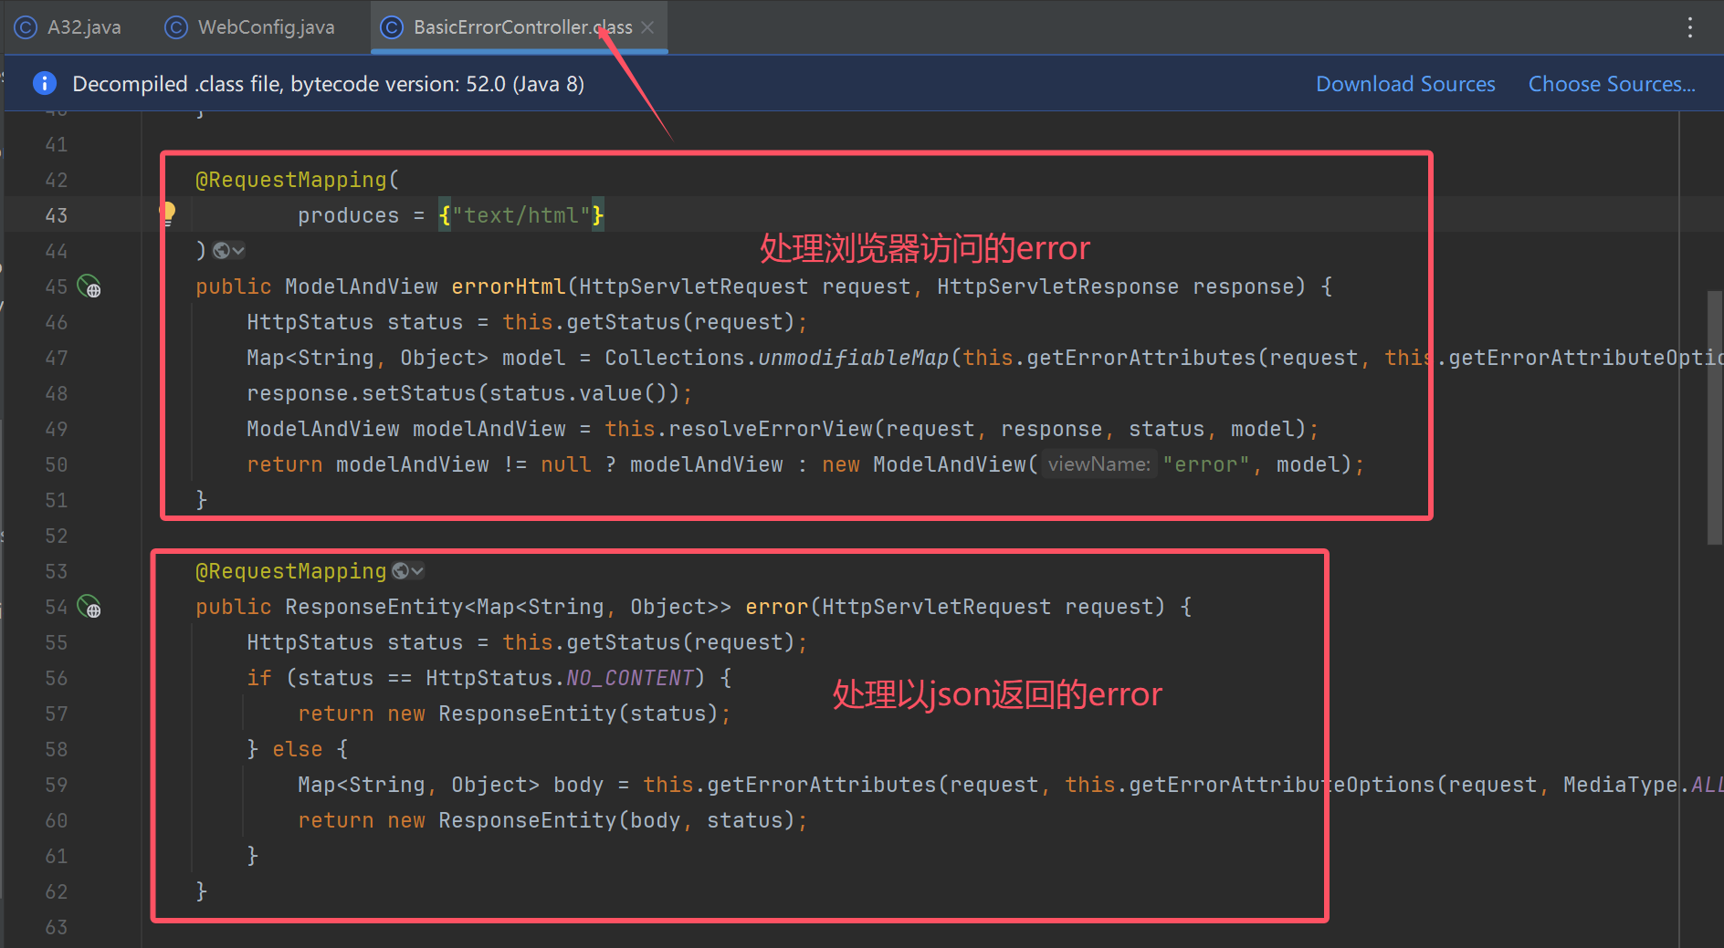Click the @RequestMapping annotation on line 42
The width and height of the screenshot is (1724, 948).
[291, 180]
